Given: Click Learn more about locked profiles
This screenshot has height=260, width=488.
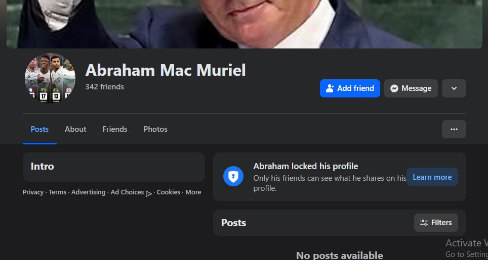Looking at the screenshot, I should pos(432,177).
